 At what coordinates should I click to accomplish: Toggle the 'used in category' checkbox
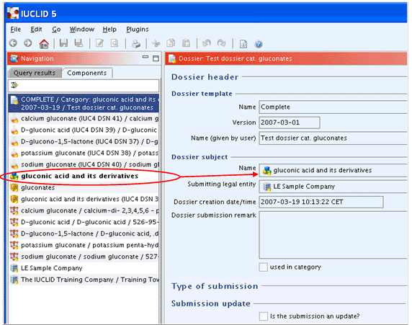[x=264, y=267]
